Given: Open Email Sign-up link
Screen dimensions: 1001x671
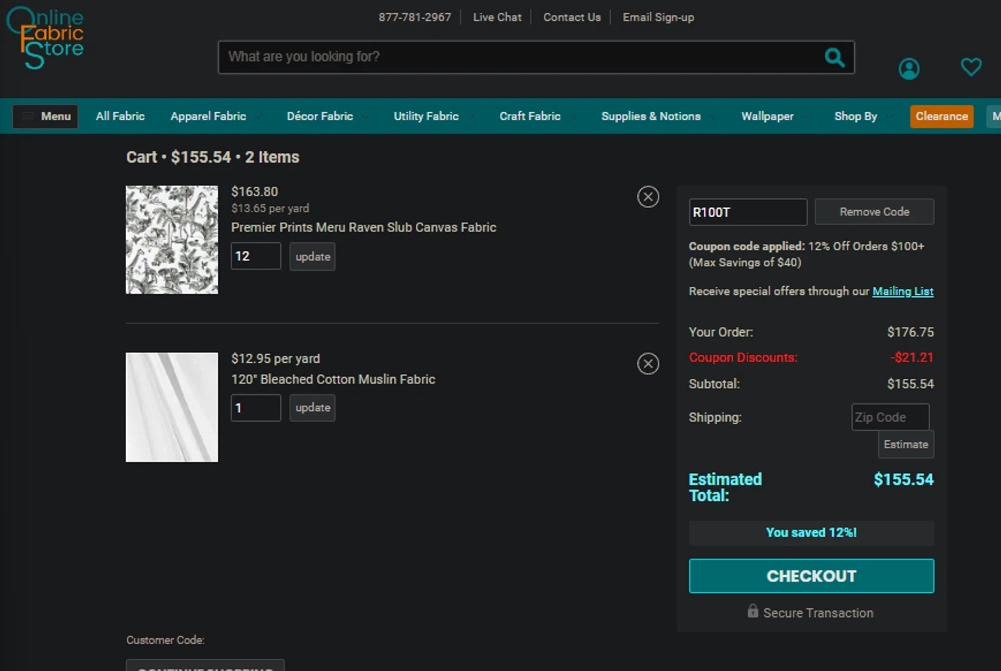Looking at the screenshot, I should tap(658, 17).
